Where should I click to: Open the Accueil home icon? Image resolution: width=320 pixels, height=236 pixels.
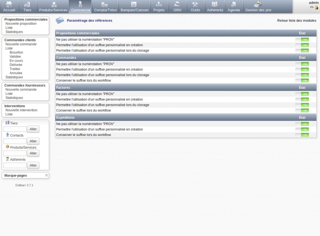point(9,4)
